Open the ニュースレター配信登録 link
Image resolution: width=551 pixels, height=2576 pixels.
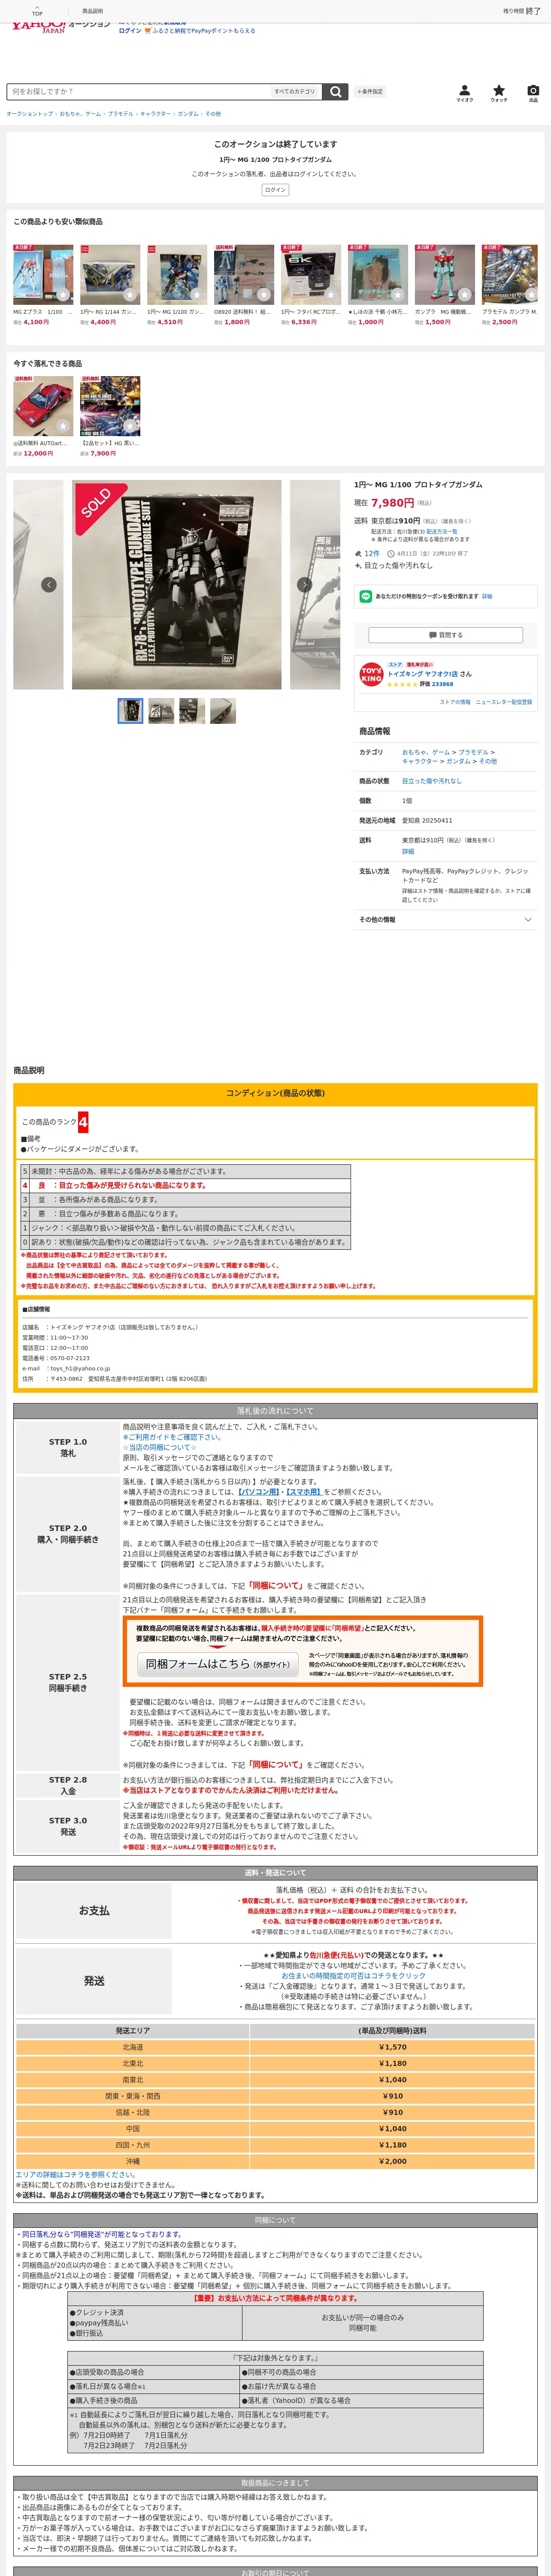(x=504, y=702)
